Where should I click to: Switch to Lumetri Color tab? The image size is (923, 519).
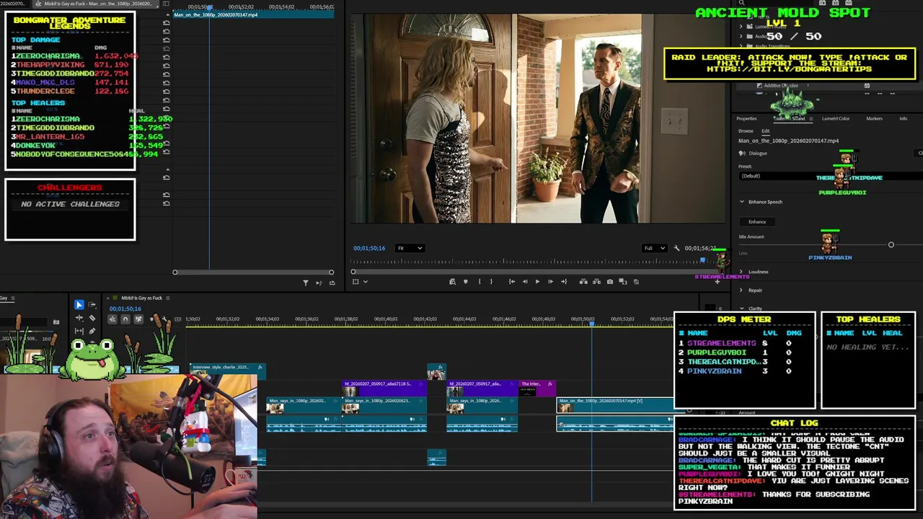click(x=836, y=118)
